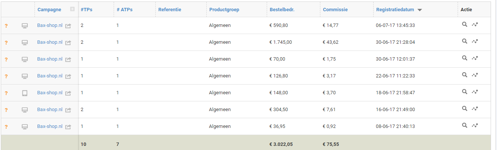
Task: Open magnifier details for the € 36,95 order
Action: [464, 125]
